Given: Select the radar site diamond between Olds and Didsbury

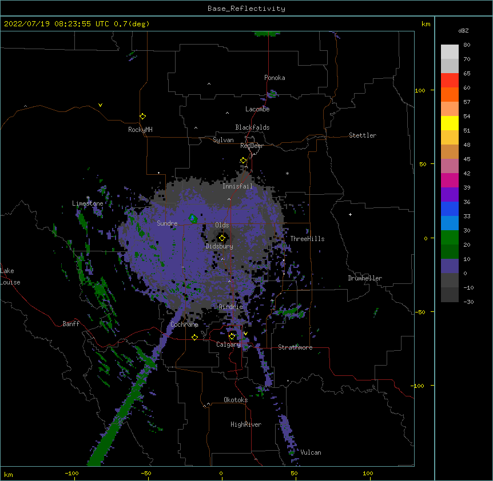Looking at the screenshot, I should pos(222,238).
